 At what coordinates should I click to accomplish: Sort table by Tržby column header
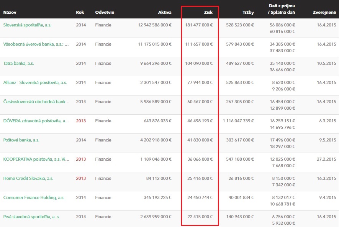point(248,12)
